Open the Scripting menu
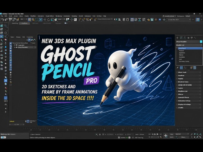Image resolution: width=203 pixels, height=152 pixels. coord(75,16)
